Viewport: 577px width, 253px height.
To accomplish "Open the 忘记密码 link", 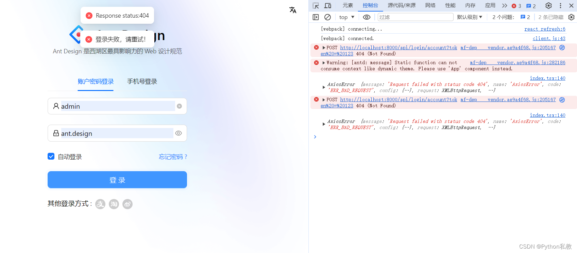I will (173, 157).
